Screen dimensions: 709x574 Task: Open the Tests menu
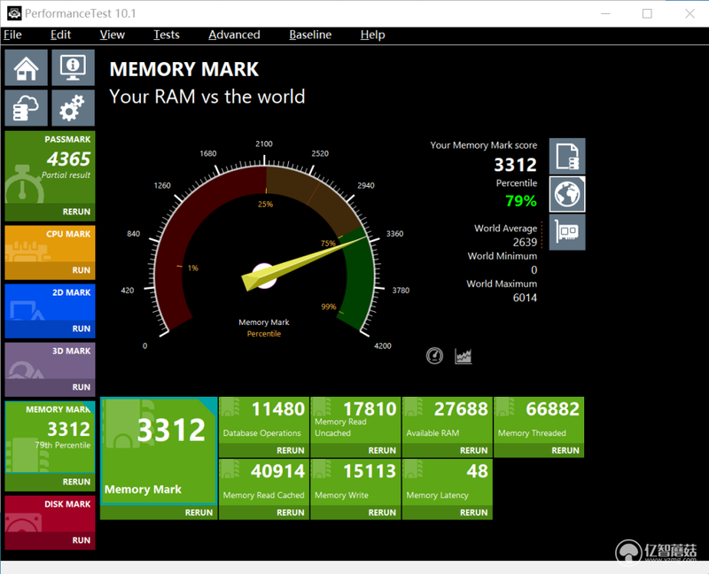click(x=167, y=35)
